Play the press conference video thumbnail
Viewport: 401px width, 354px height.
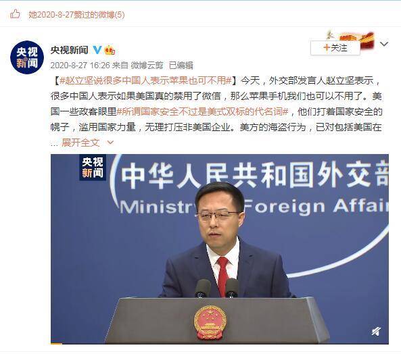[219, 249]
